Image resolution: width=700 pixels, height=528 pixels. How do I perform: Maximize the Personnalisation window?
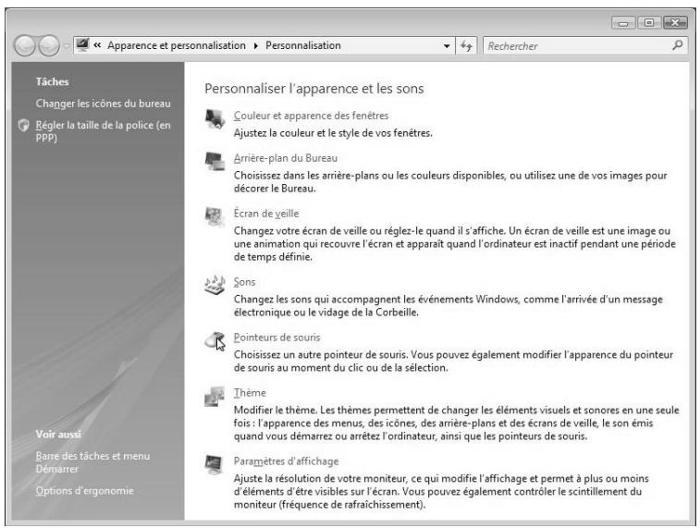(649, 22)
